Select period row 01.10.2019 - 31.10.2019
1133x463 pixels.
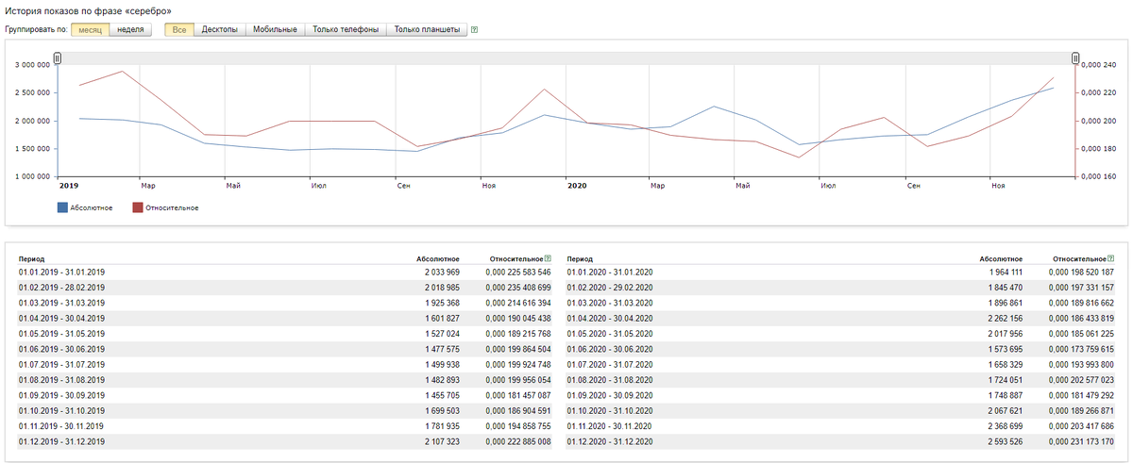click(x=285, y=410)
